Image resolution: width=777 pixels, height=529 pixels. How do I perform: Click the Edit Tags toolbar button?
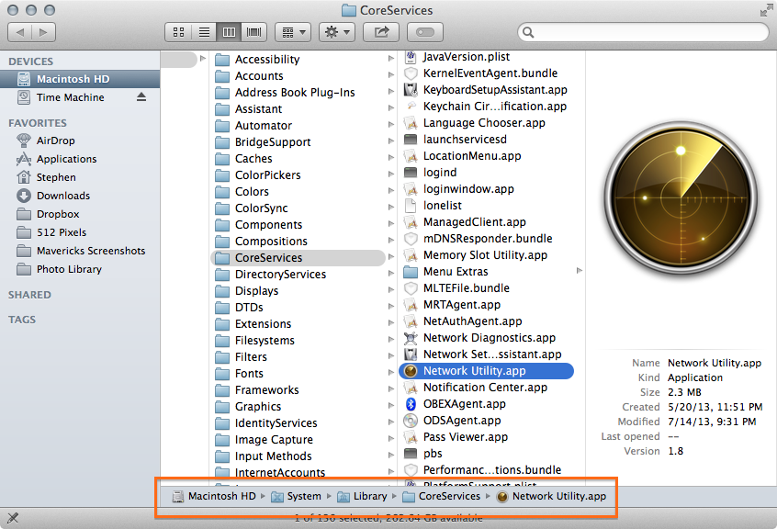pos(425,33)
